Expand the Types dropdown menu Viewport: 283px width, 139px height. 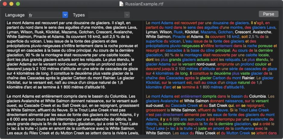(127, 15)
